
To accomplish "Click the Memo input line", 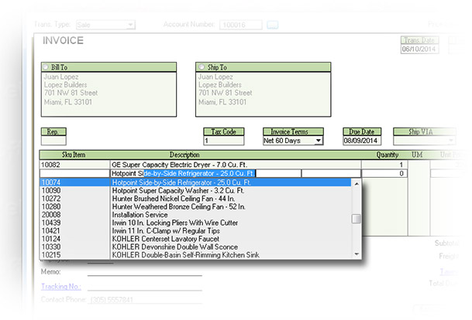I will coord(144,271).
